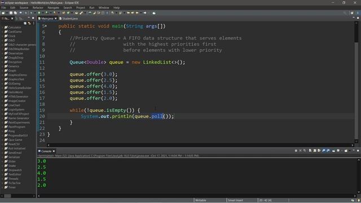The height and width of the screenshot is (203, 361).
Task: Open Display Selected Console dropdown
Action: coord(342,151)
